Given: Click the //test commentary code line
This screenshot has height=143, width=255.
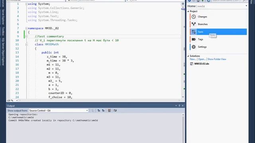Looking at the screenshot, I should (49, 36).
